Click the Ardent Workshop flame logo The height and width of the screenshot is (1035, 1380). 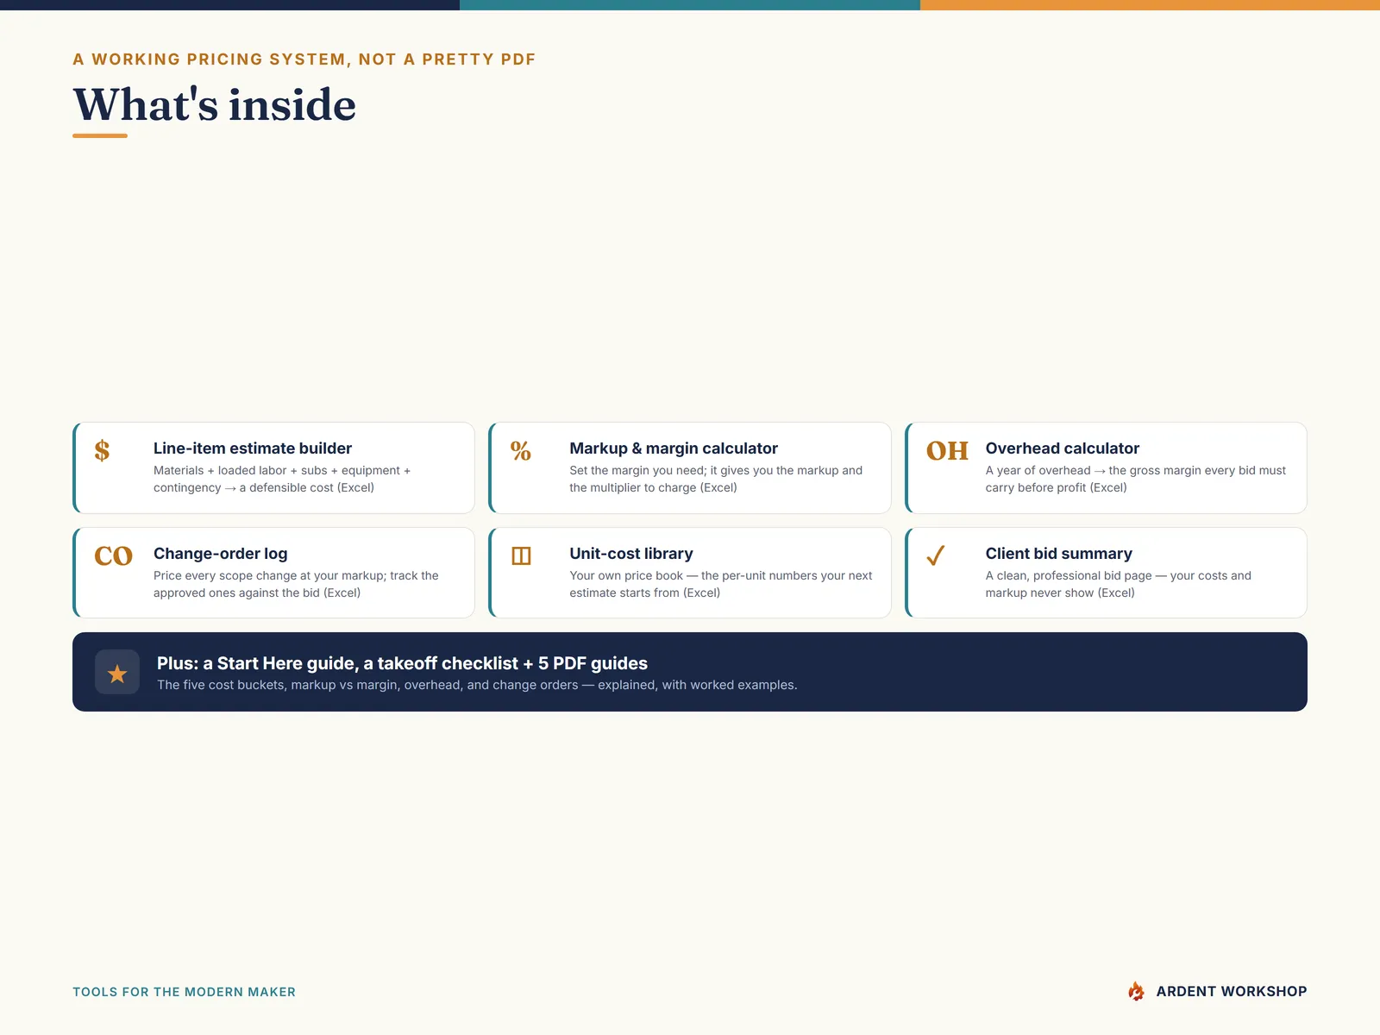[1137, 991]
